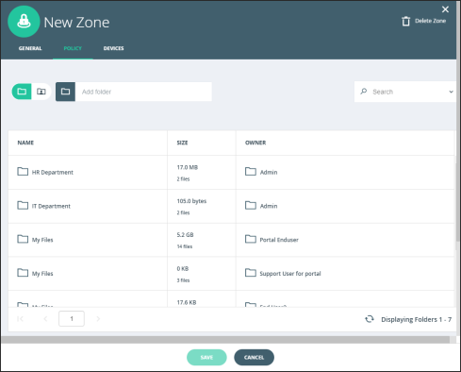Select the user folders view toggle

[x=41, y=92]
